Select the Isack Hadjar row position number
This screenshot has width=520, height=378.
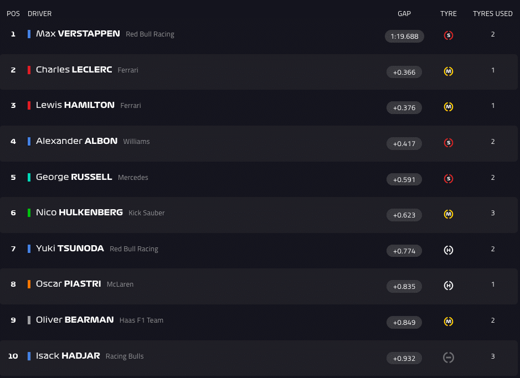tap(13, 356)
